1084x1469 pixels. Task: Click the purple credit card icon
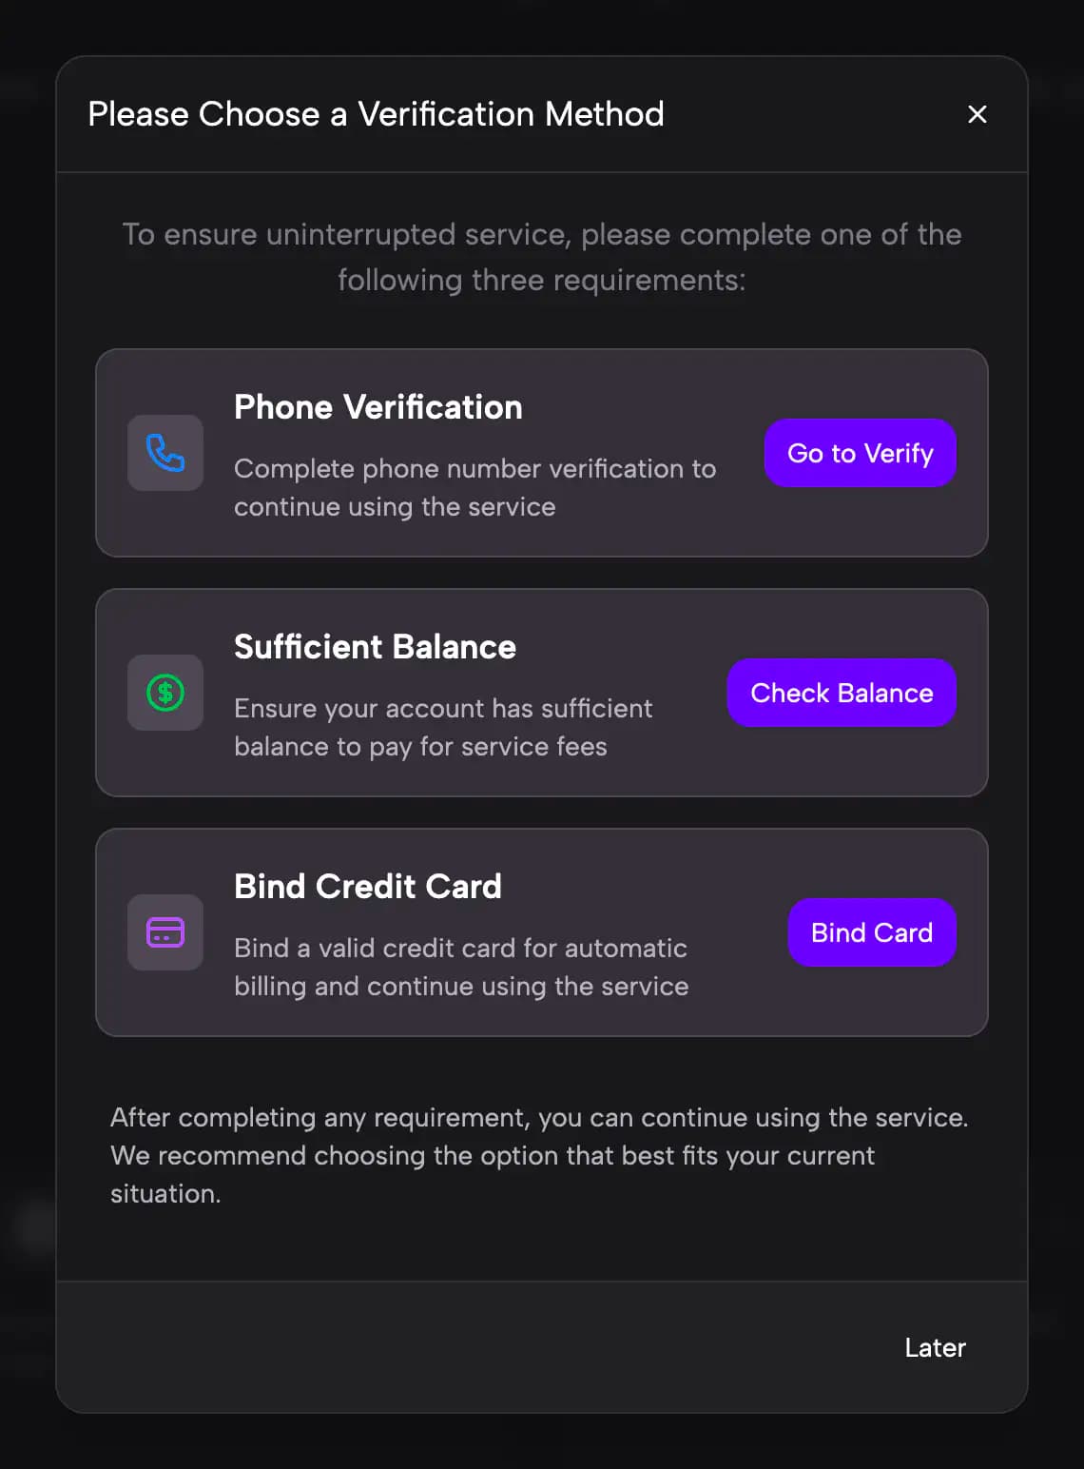coord(165,932)
